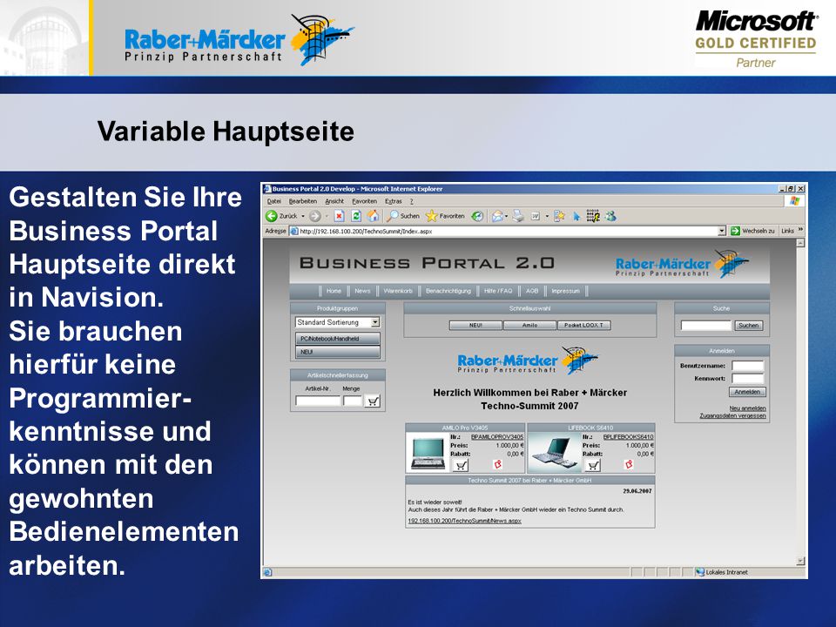
Task: Open the 192.168.100.200/TechnoSummit/News.aspx link
Action: tap(464, 521)
